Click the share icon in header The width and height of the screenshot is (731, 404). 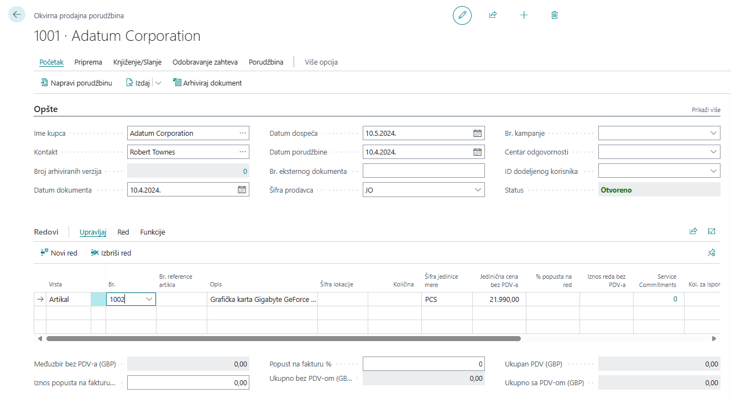[x=493, y=15]
